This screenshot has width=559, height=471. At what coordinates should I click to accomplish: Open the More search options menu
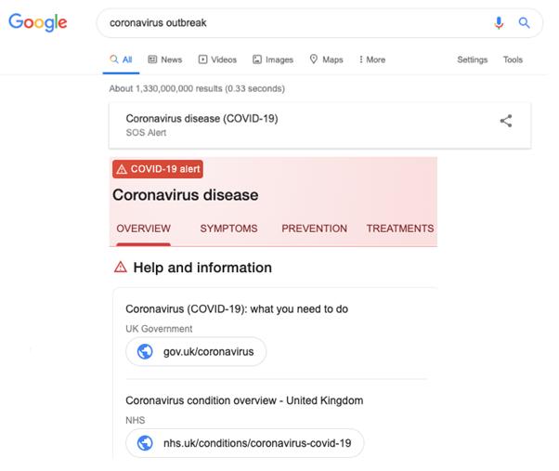coord(372,59)
